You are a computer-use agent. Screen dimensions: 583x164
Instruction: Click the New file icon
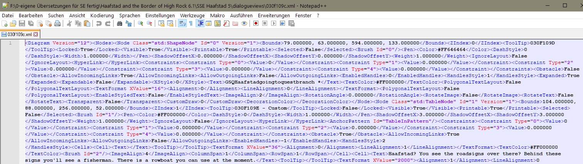pyautogui.click(x=4, y=23)
